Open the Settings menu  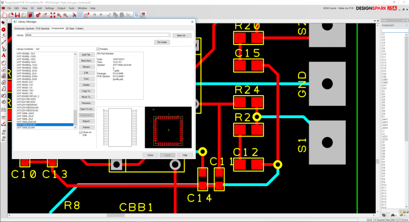tap(49, 8)
